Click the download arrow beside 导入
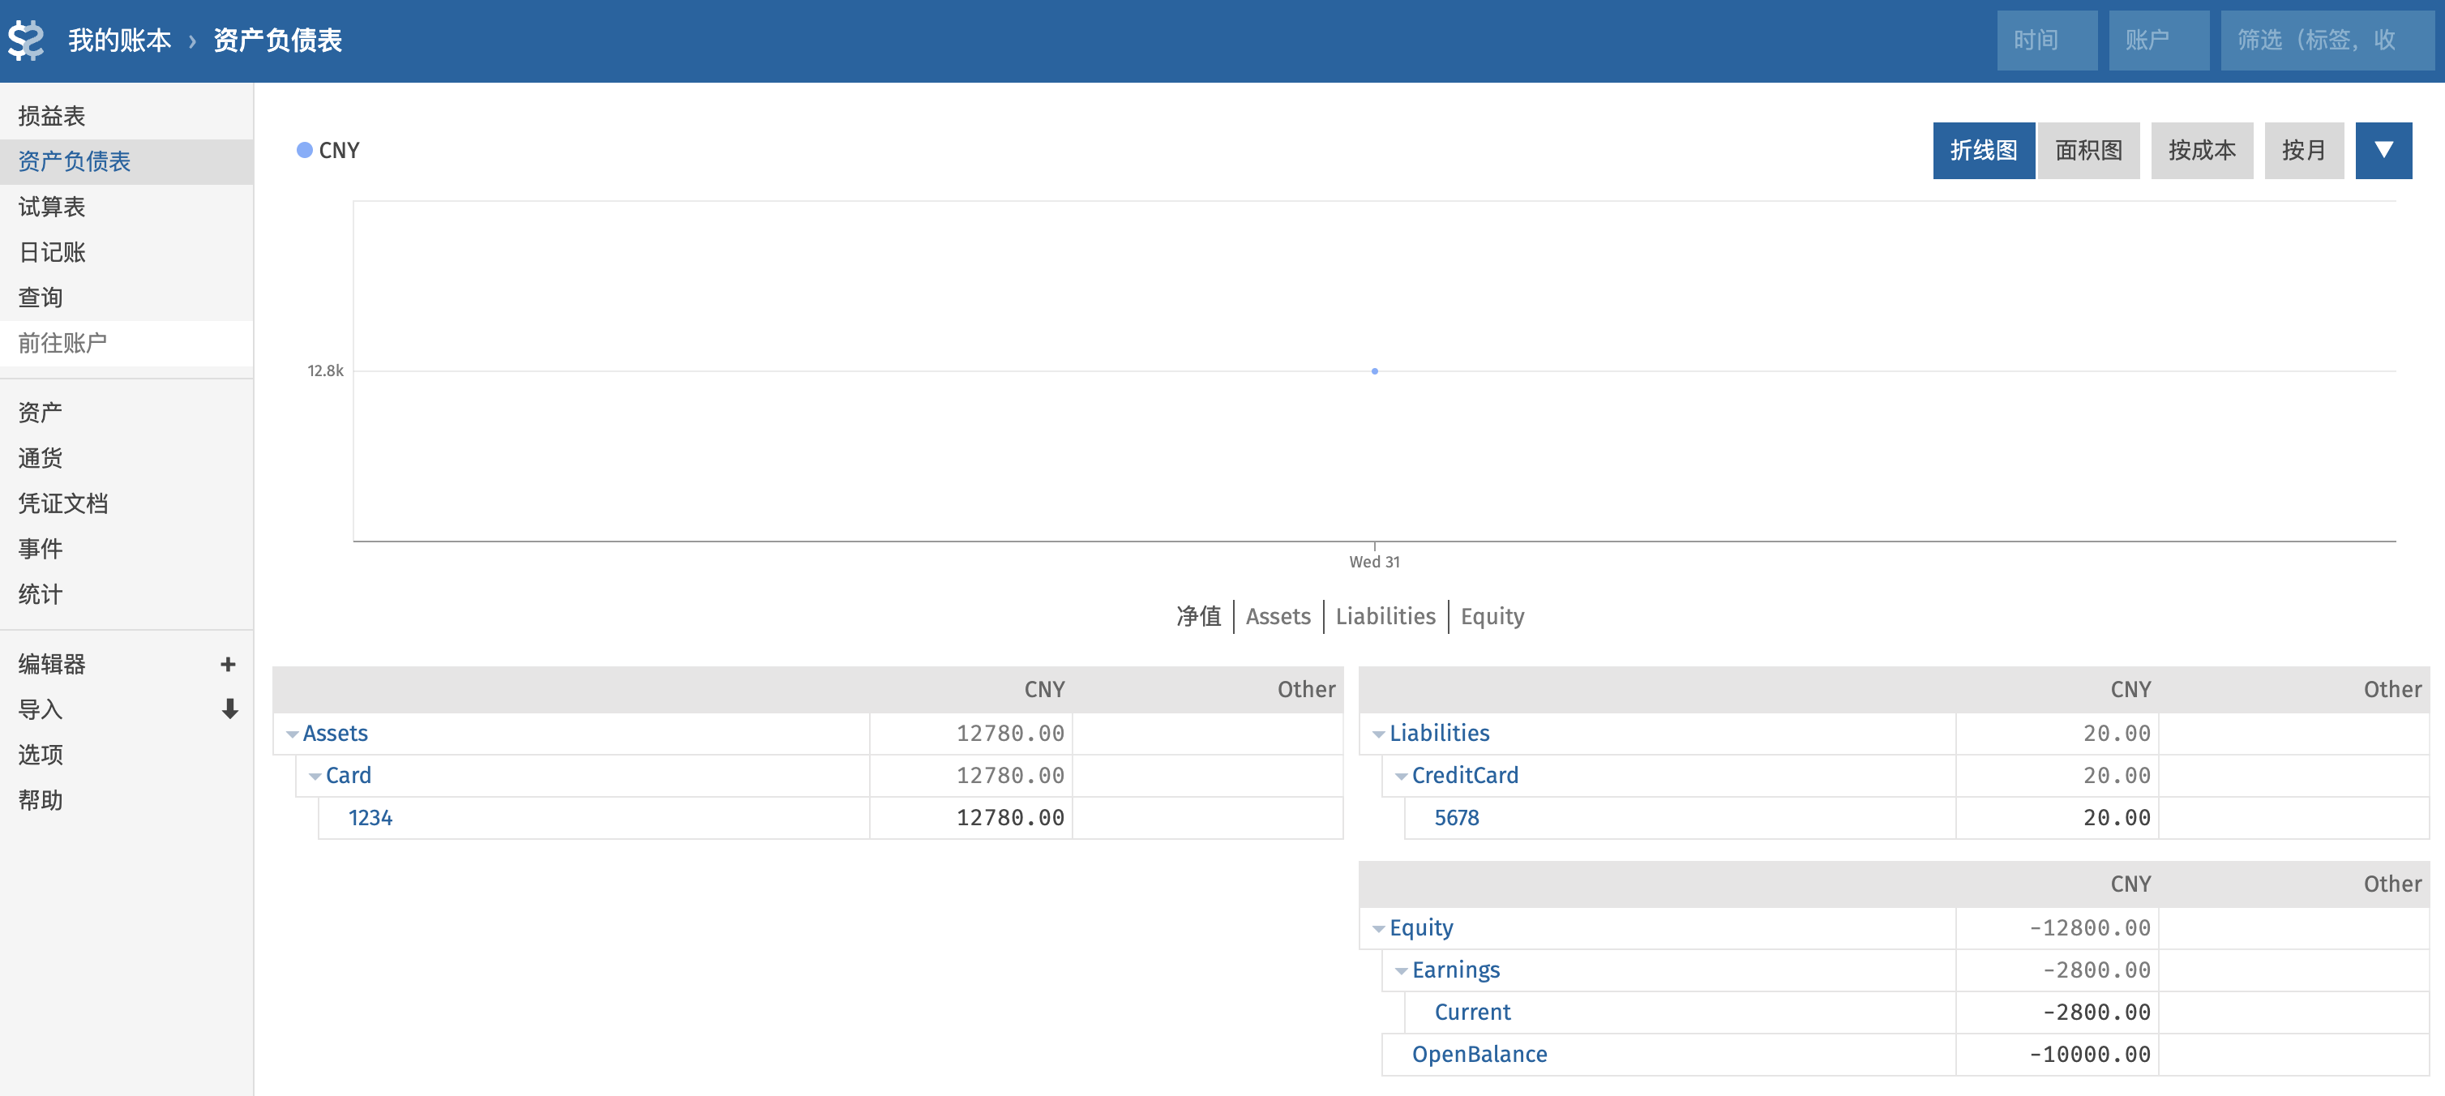The width and height of the screenshot is (2445, 1096). (x=229, y=709)
